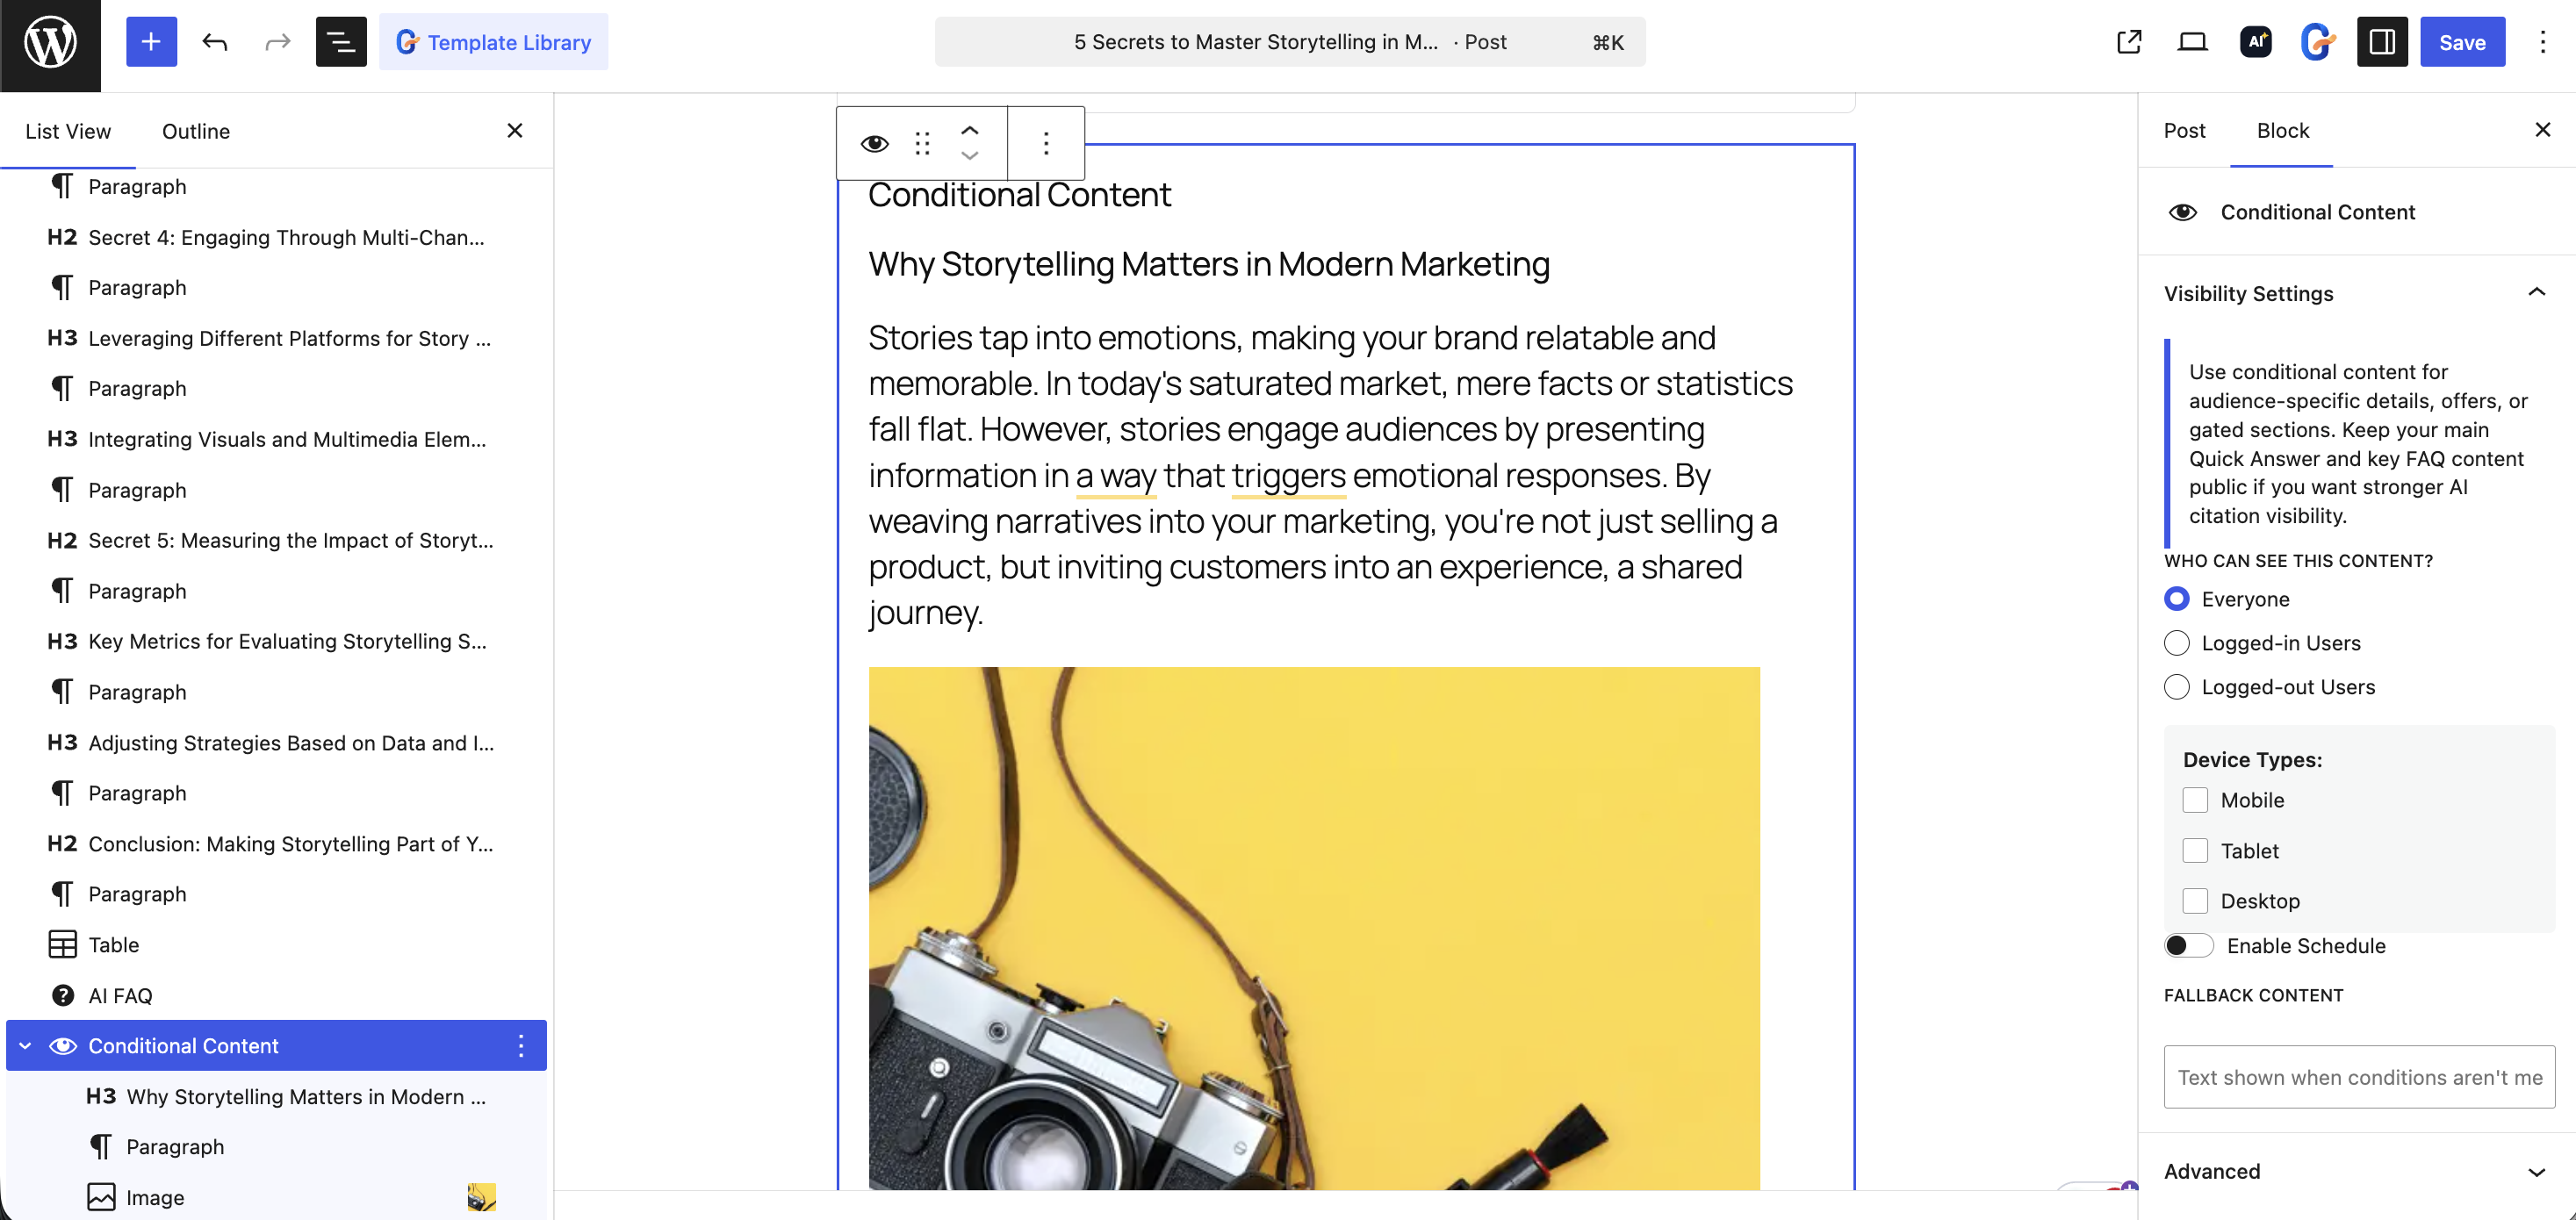The height and width of the screenshot is (1220, 2576).
Task: Open block toolbar options menu
Action: 1046,143
